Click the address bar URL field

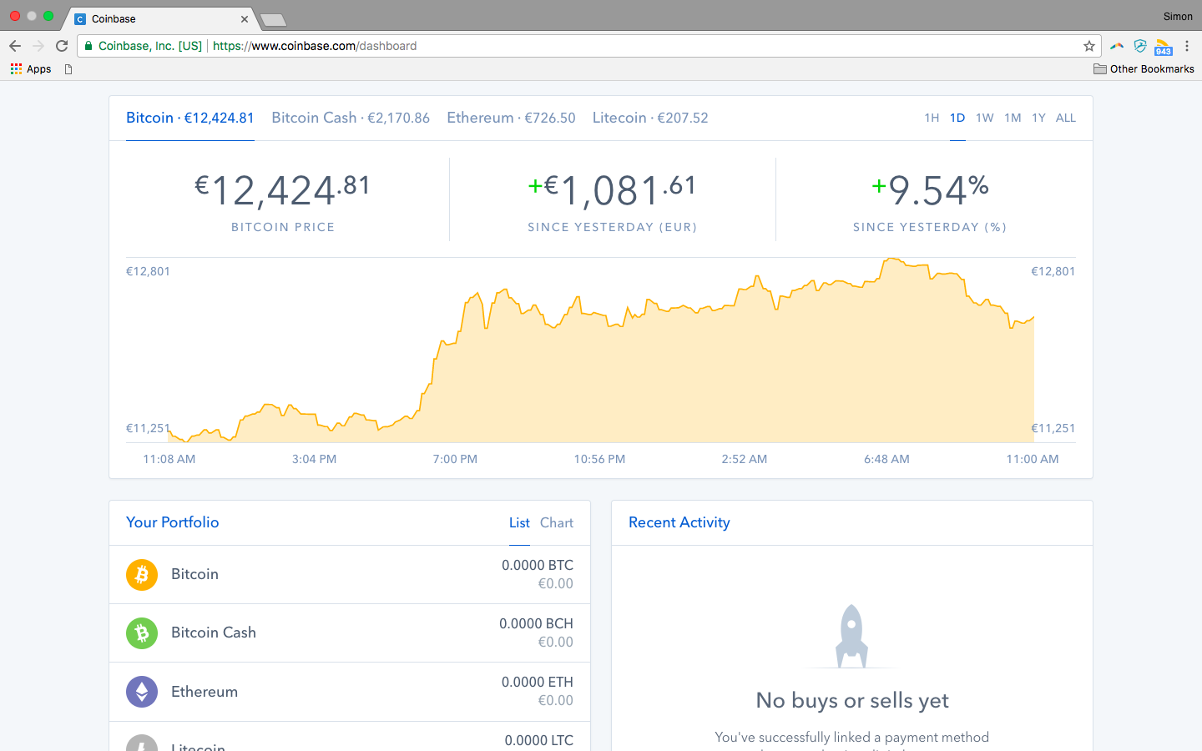point(588,46)
